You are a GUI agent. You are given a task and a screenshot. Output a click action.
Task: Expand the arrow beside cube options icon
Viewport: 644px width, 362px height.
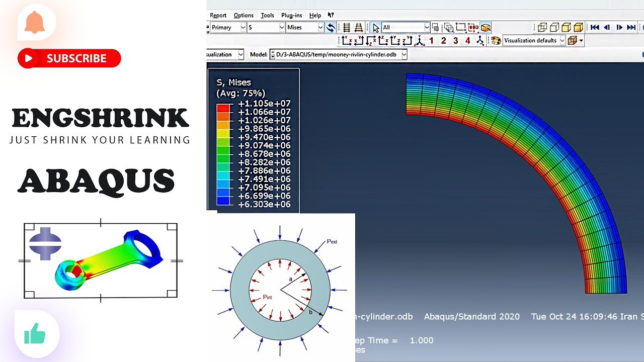[x=581, y=40]
